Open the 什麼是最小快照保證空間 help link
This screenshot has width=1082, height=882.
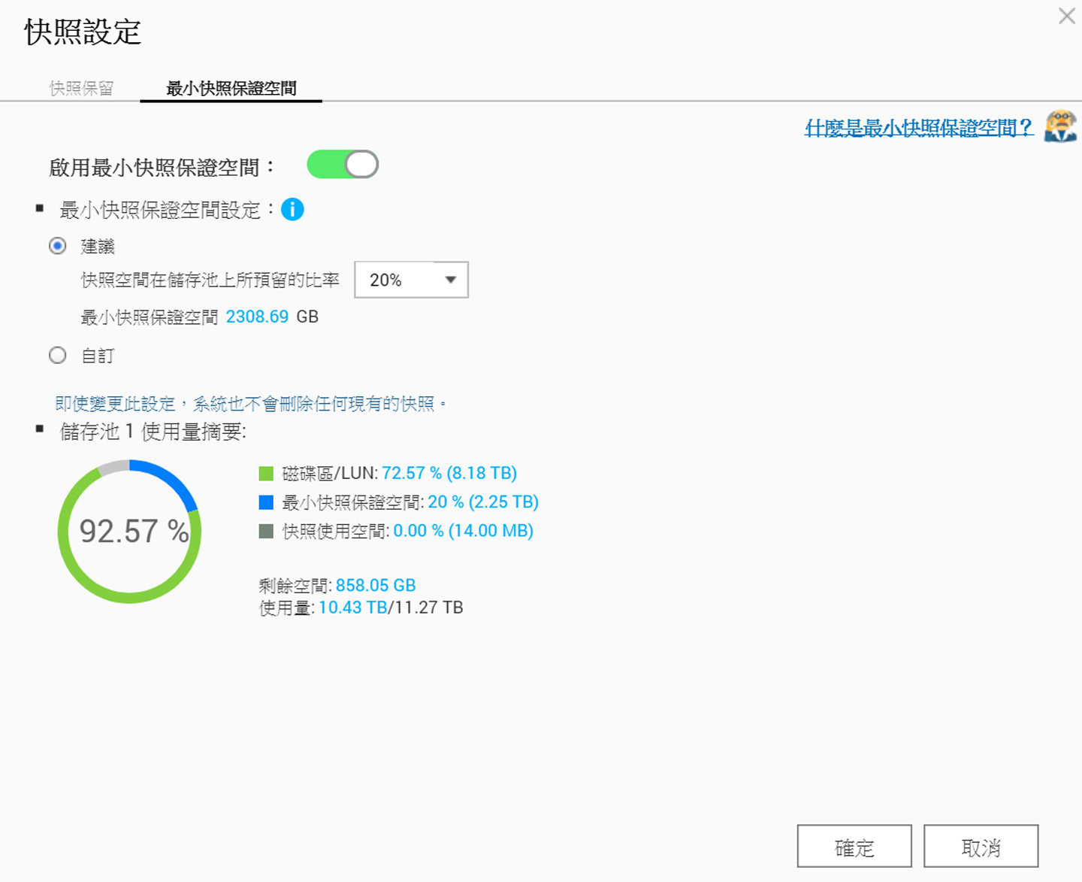pos(918,129)
